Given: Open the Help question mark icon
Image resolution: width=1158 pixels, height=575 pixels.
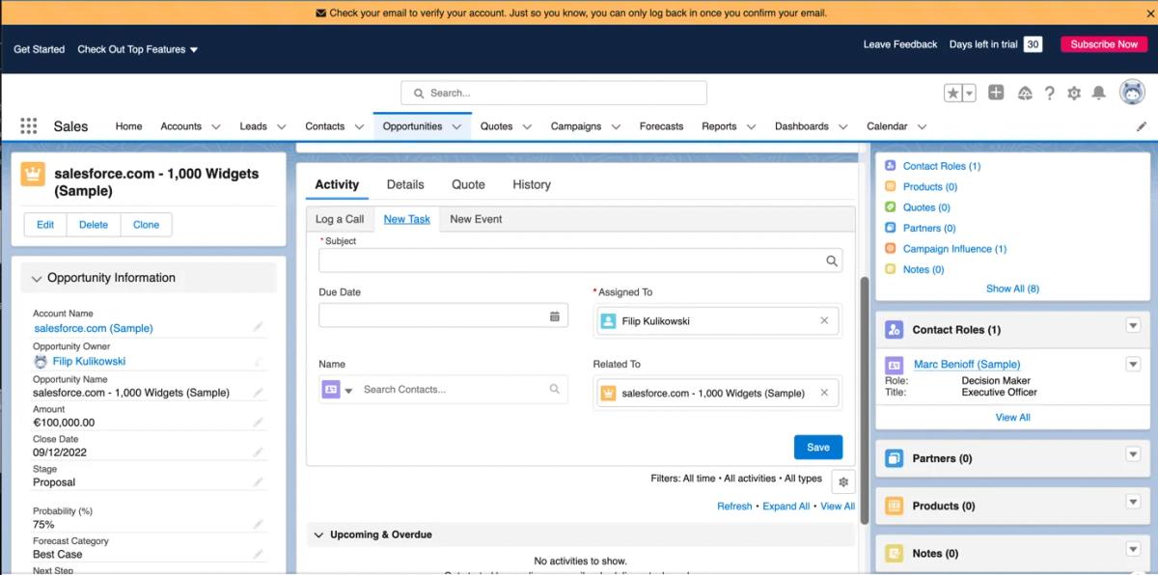Looking at the screenshot, I should click(x=1050, y=94).
